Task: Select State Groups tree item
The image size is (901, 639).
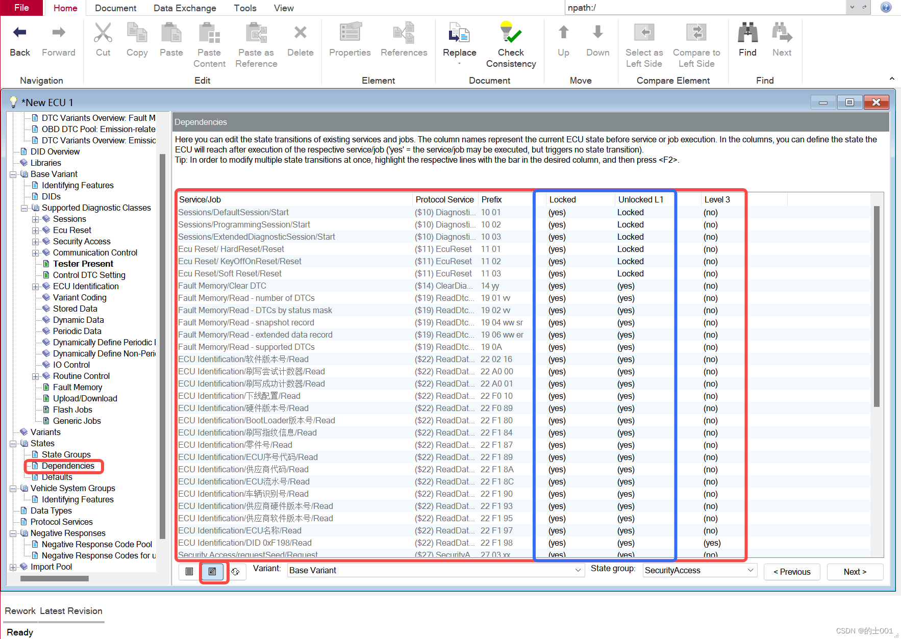Action: pyautogui.click(x=66, y=455)
